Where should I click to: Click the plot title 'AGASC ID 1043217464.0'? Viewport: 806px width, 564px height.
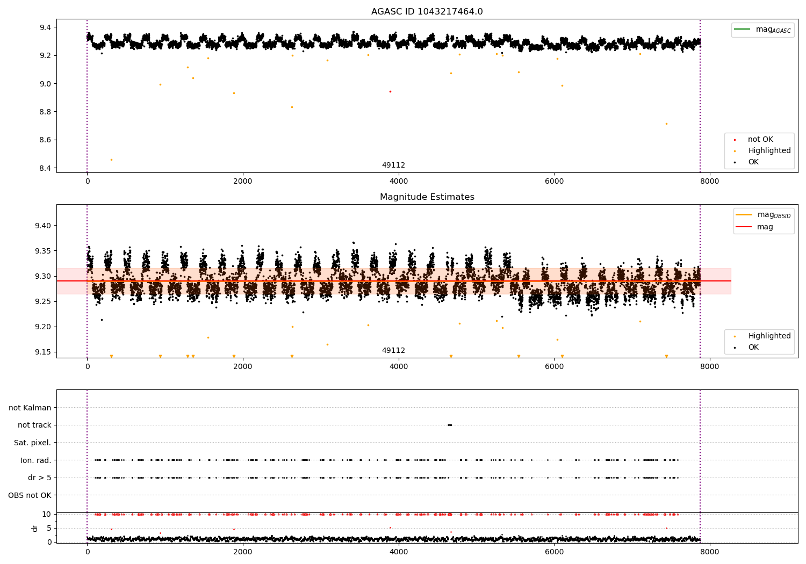pyautogui.click(x=427, y=12)
